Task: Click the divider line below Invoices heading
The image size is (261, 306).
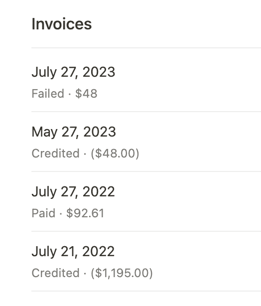Action: (146, 48)
